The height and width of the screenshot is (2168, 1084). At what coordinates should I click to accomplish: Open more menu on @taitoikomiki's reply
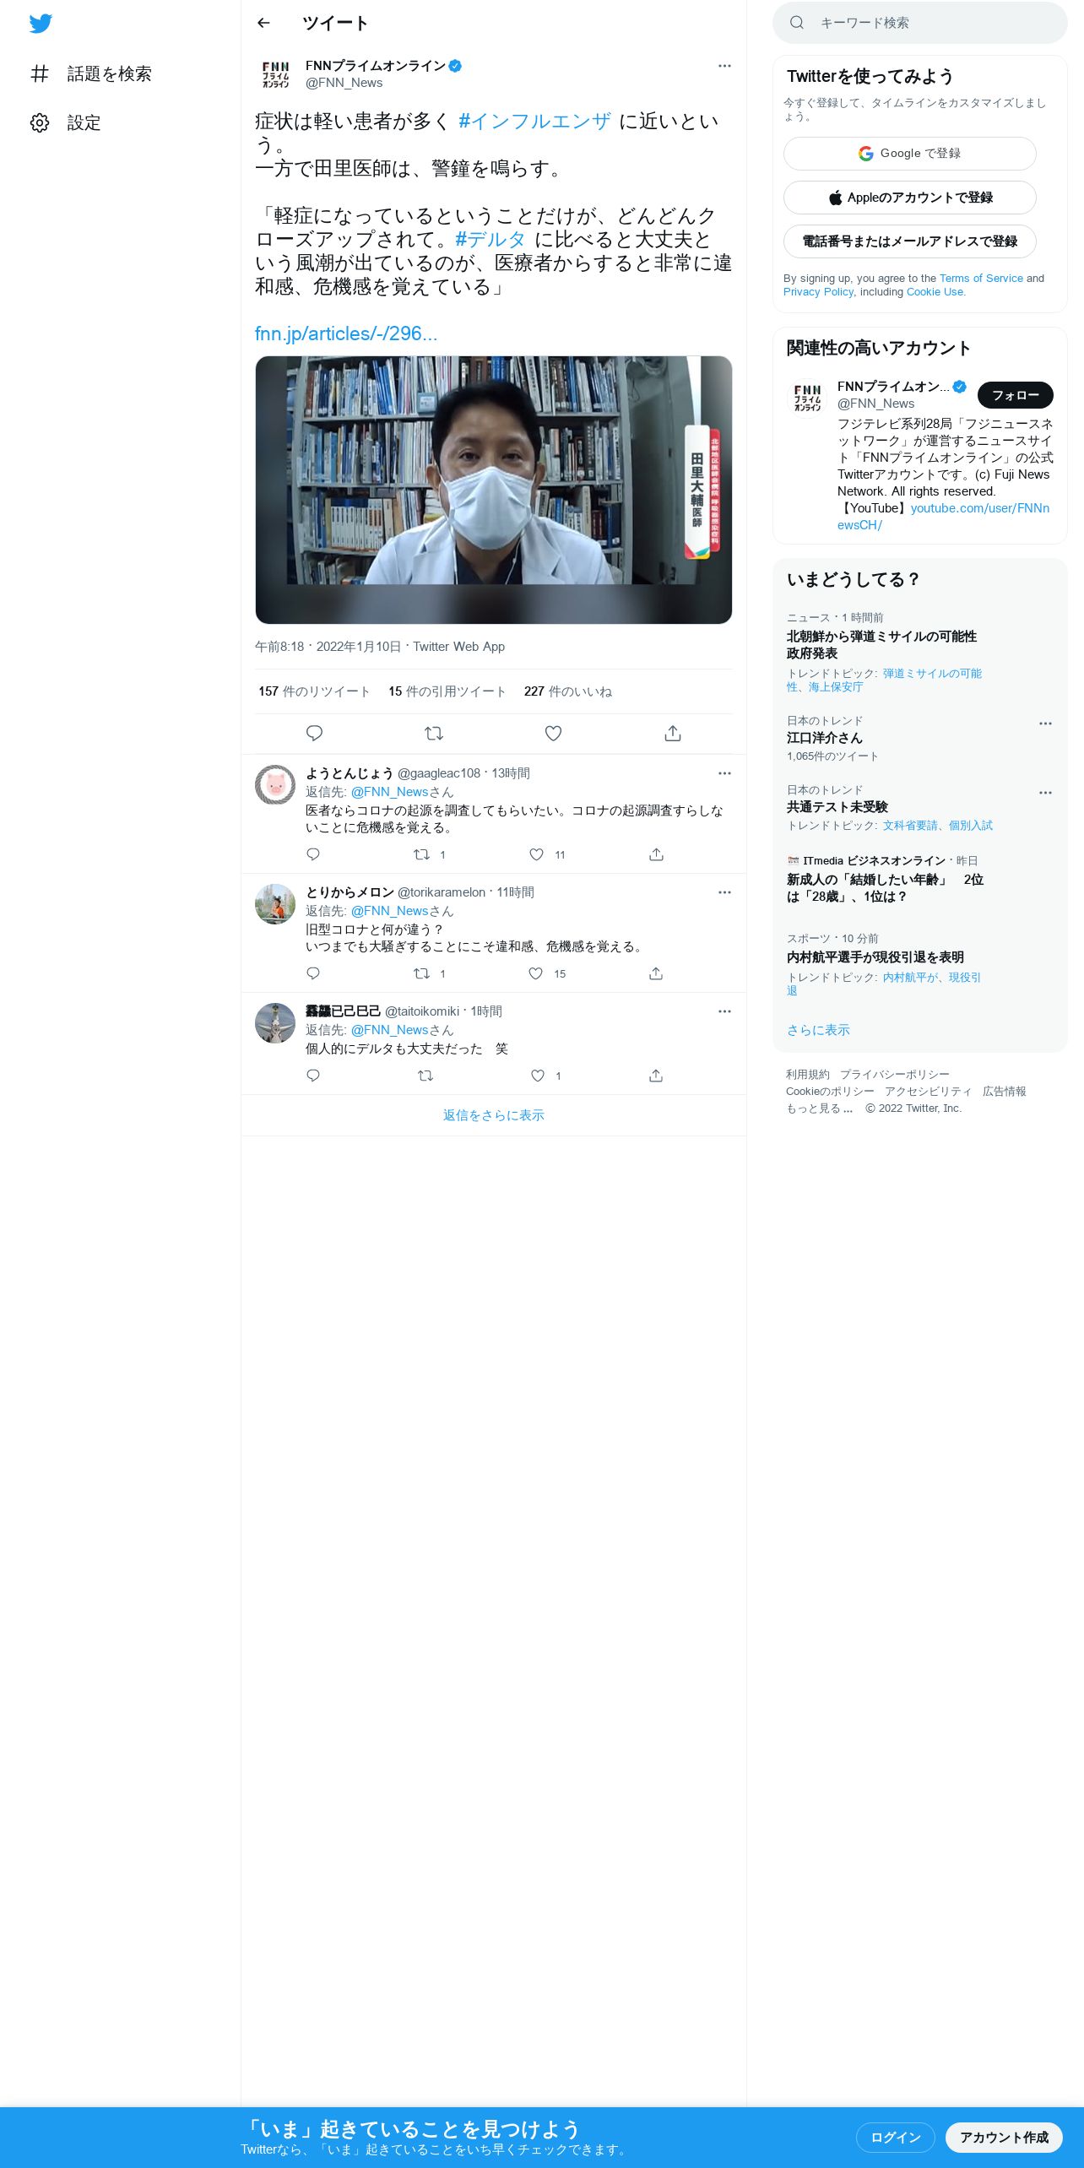(x=724, y=1011)
